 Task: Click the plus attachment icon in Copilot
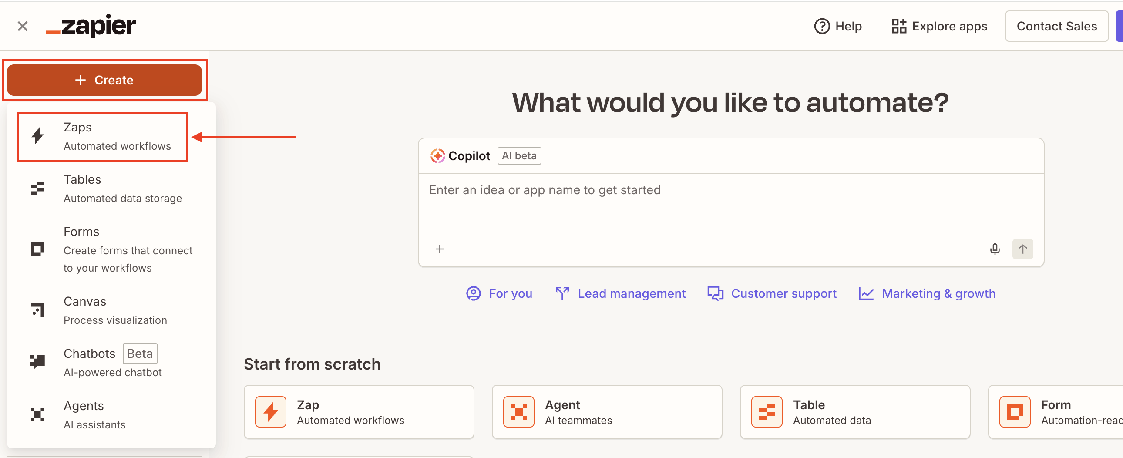point(440,249)
